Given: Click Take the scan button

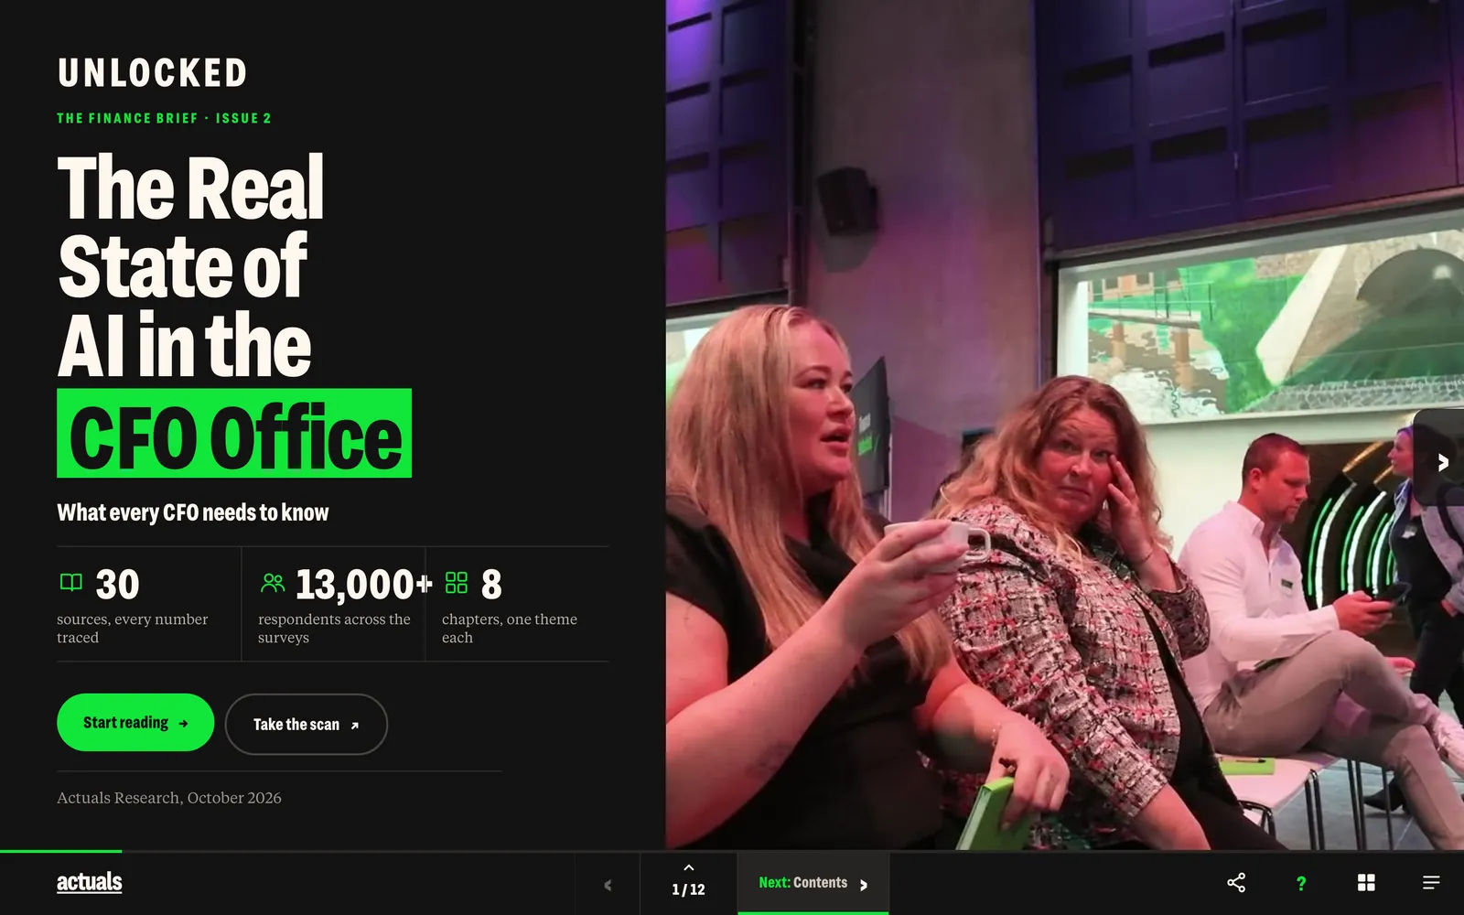Looking at the screenshot, I should pos(307,725).
